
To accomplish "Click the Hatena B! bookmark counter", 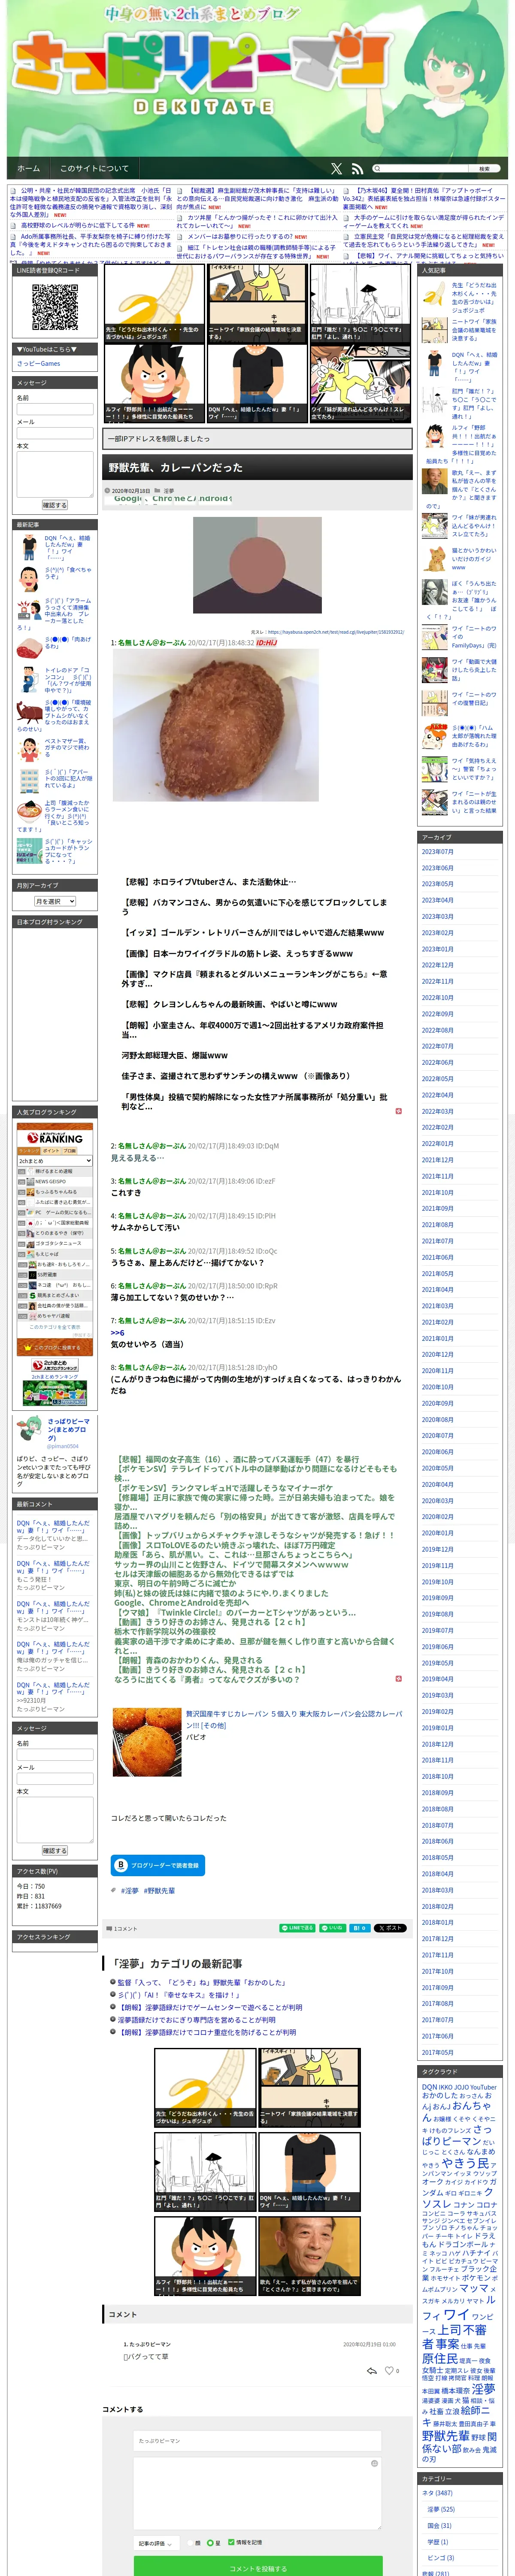I will [359, 1928].
